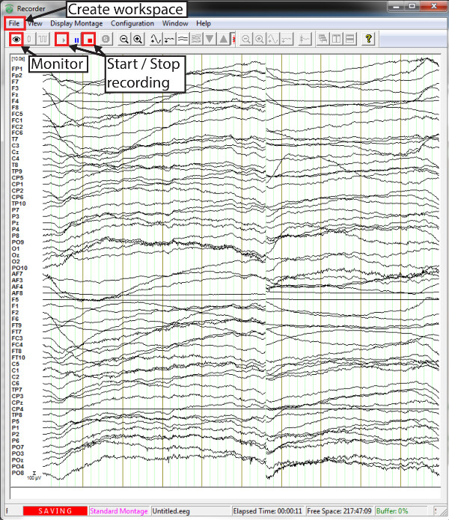
Task: Start monitoring with the eye icon
Action: [16, 39]
